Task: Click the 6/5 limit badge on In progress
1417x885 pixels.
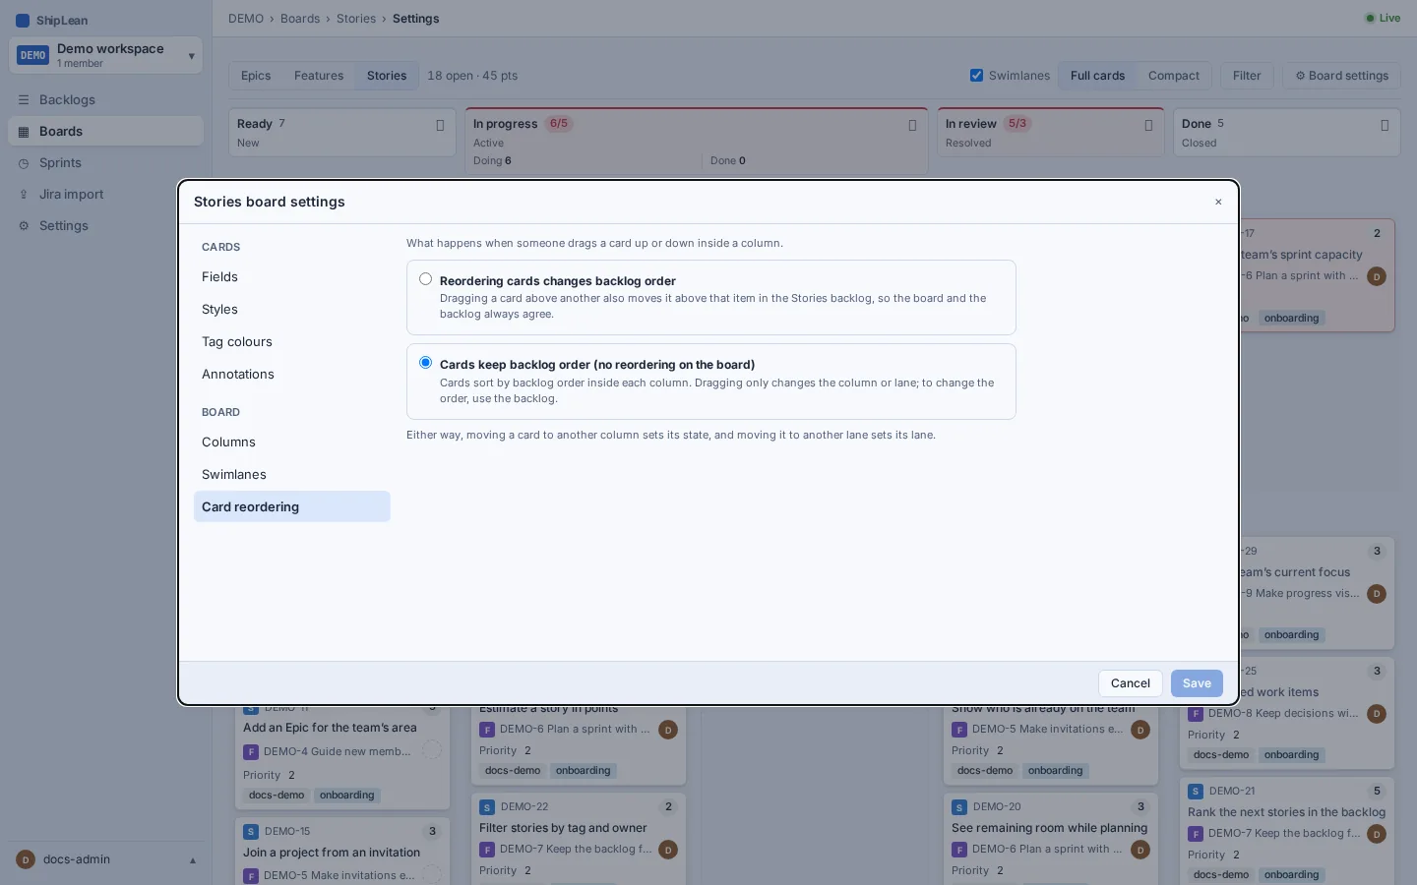Action: (559, 124)
